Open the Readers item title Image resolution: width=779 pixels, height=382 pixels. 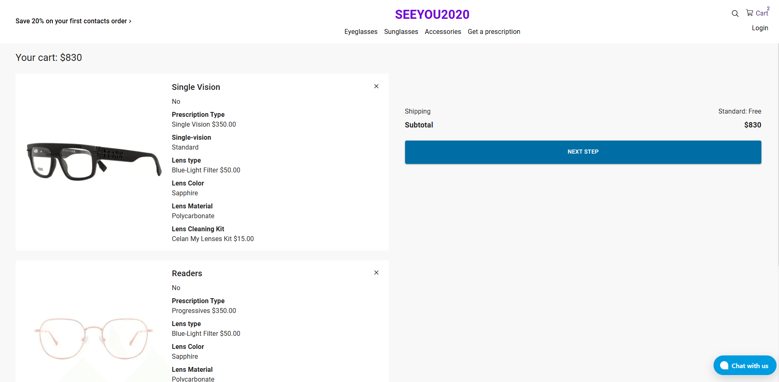click(187, 273)
